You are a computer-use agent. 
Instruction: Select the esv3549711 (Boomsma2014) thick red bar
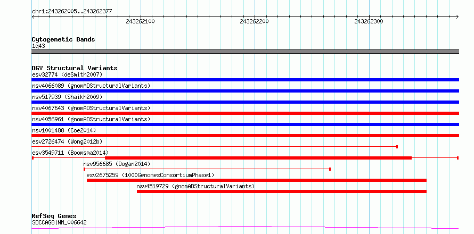[258, 158]
